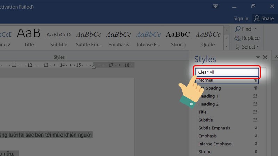Click the Find magnifier icon
This screenshot has height=156, width=278.
pyautogui.click(x=238, y=29)
